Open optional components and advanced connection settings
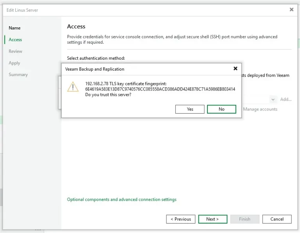This screenshot has width=300, height=233. point(122,199)
